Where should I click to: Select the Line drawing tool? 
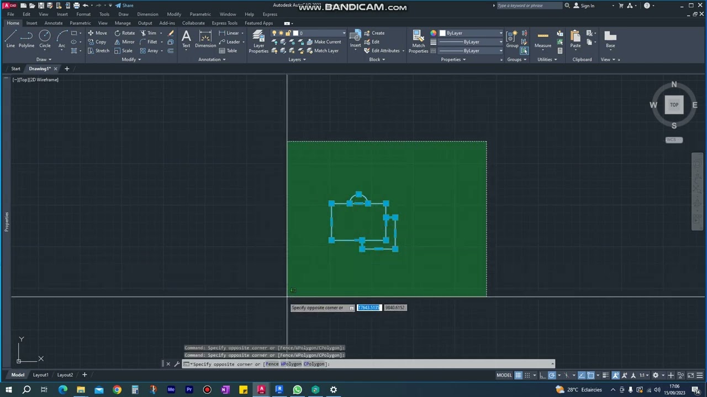tap(10, 39)
